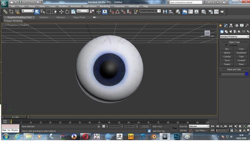Open Standard Primitives dropdown

(234, 36)
